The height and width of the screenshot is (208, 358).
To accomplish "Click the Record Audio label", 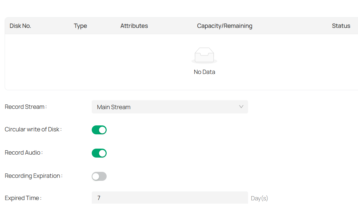I will pos(23,153).
